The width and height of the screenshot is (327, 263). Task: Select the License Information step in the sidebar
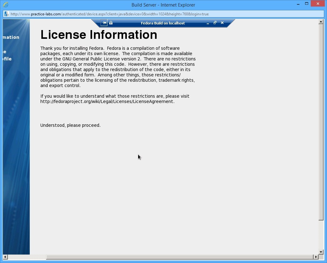[x=10, y=37]
